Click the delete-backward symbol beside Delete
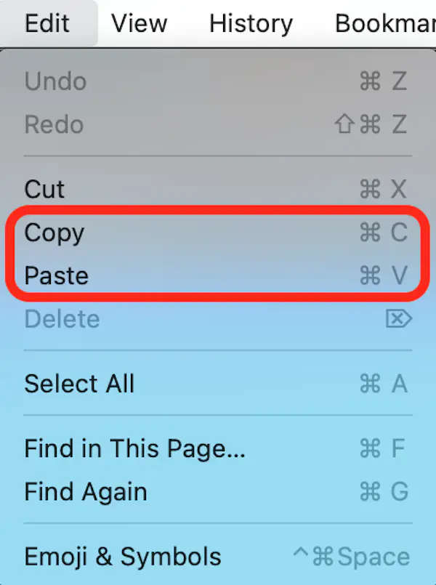The image size is (436, 585). [398, 319]
